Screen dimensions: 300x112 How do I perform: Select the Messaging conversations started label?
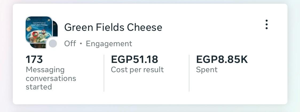pyautogui.click(x=51, y=78)
